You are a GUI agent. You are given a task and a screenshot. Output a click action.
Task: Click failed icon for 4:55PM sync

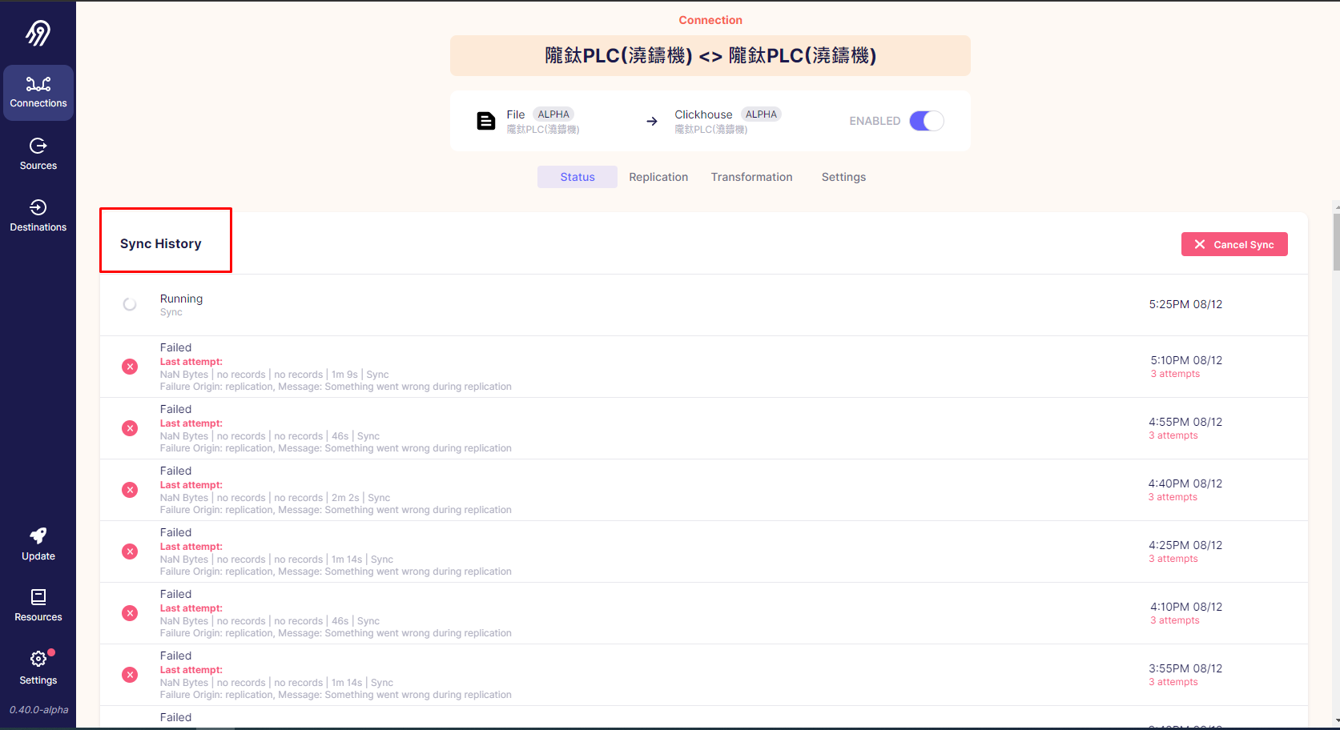[130, 428]
